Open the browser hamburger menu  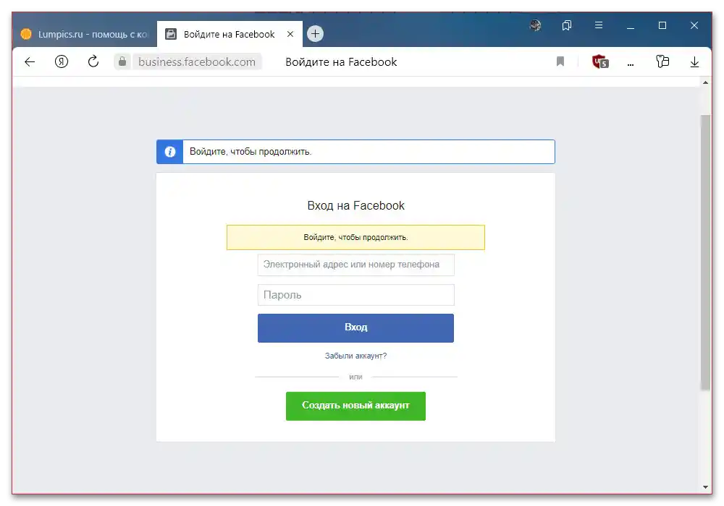pos(599,25)
